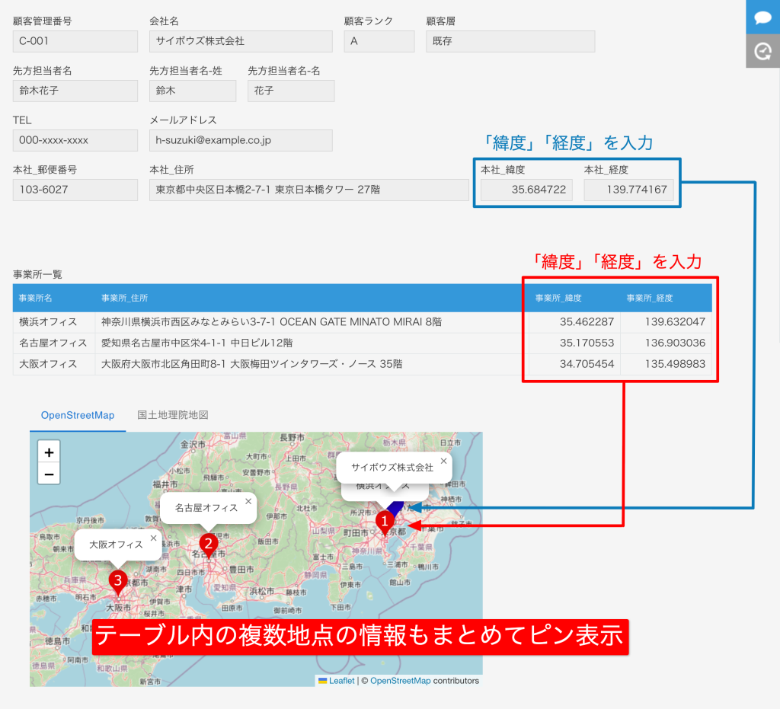The width and height of the screenshot is (780, 709).
Task: Click the 横浜オフィス address cell
Action: click(312, 322)
